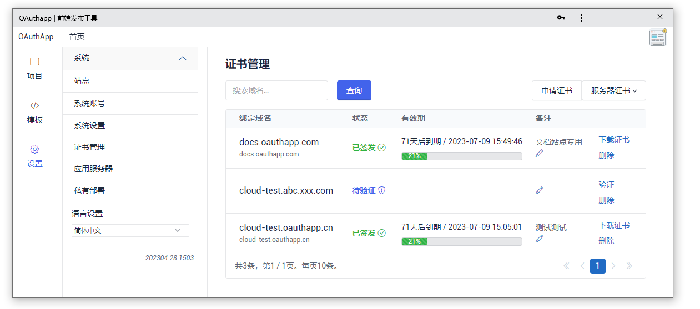This screenshot has width=700, height=309.
Task: Go to the previous page
Action: 582,266
